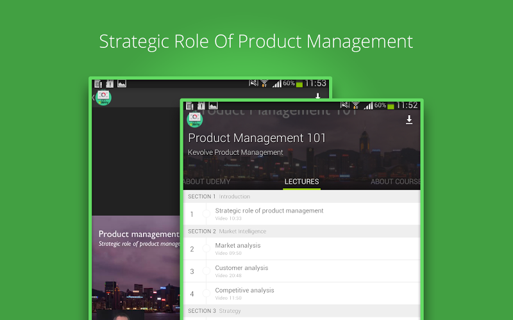Tap the 11:52 clock in front status bar
Viewport: 513px width, 320px height.
407,105
